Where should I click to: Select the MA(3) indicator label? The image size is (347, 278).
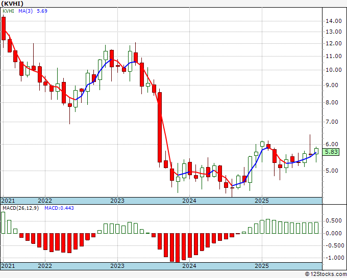point(26,11)
